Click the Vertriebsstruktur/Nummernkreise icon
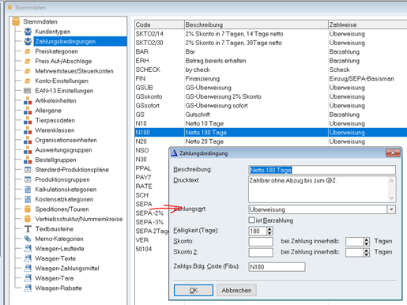407x305 pixels. [28, 219]
